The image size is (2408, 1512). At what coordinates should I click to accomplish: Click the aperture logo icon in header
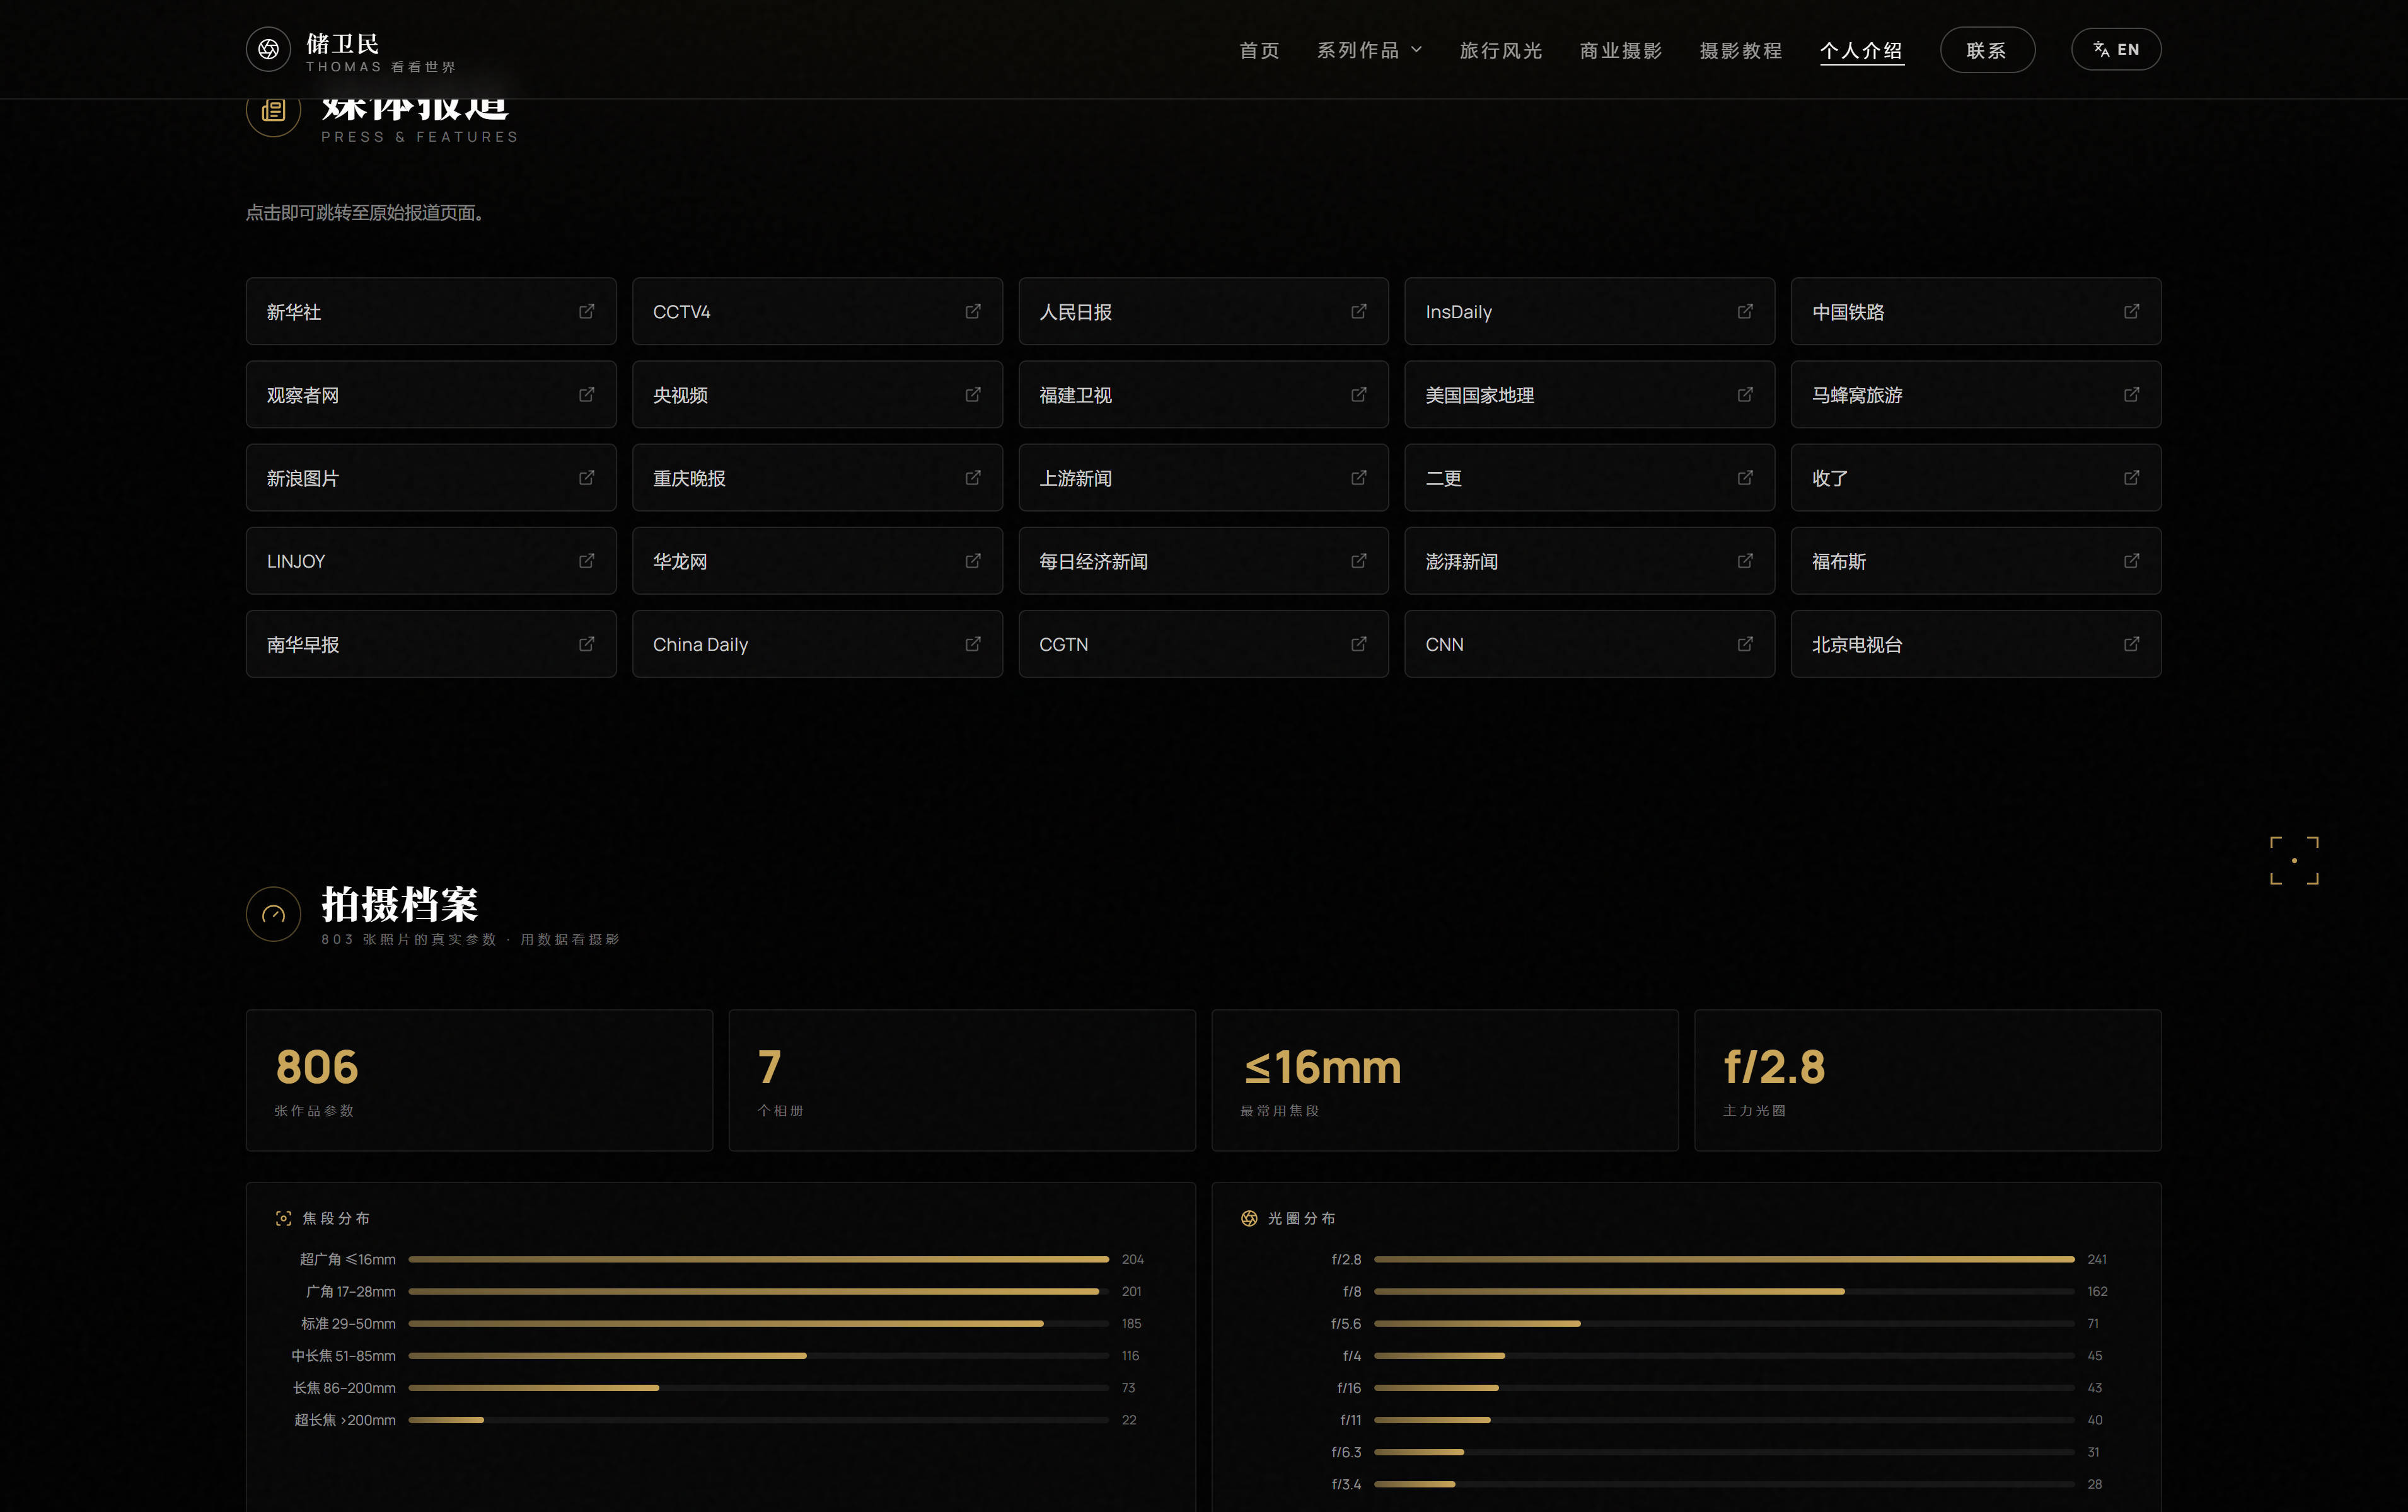268,50
